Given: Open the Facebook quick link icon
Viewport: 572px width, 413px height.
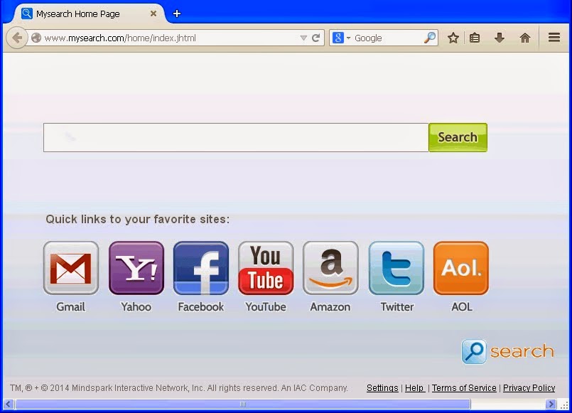Looking at the screenshot, I should pyautogui.click(x=201, y=268).
